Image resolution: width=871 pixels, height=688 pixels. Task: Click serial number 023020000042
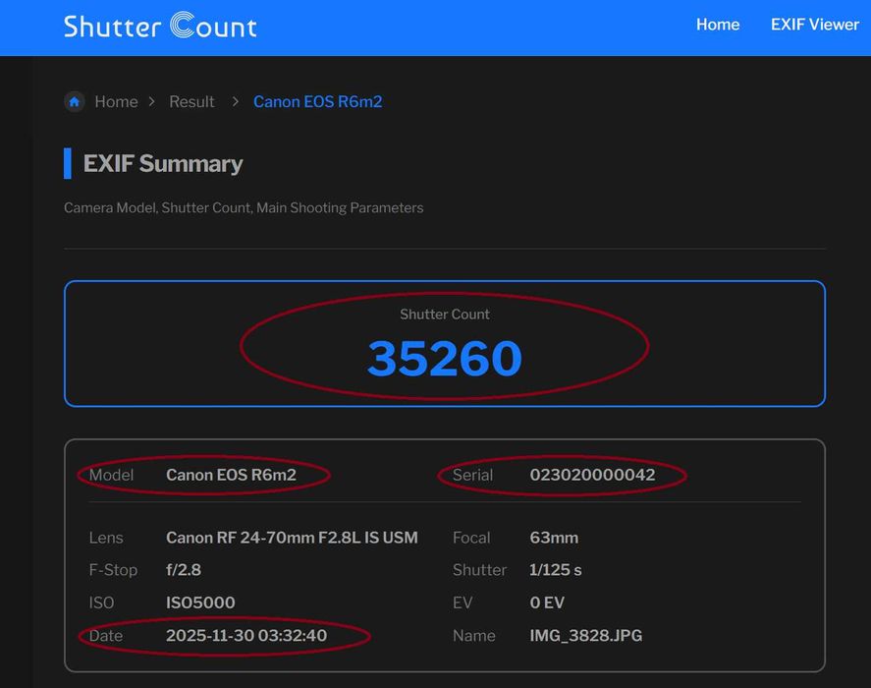592,475
